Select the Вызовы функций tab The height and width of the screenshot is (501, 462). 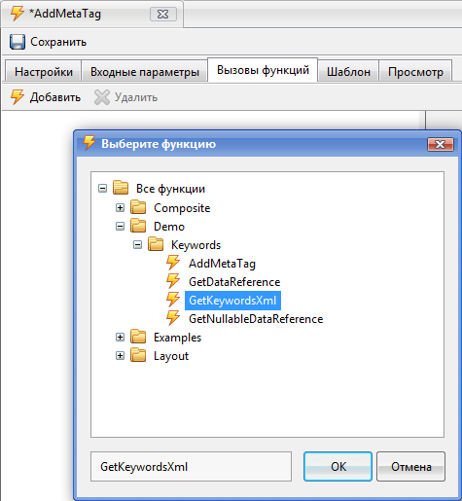click(263, 70)
